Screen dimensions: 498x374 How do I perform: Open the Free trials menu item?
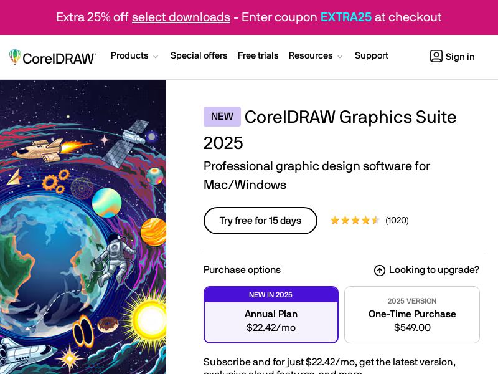[258, 55]
